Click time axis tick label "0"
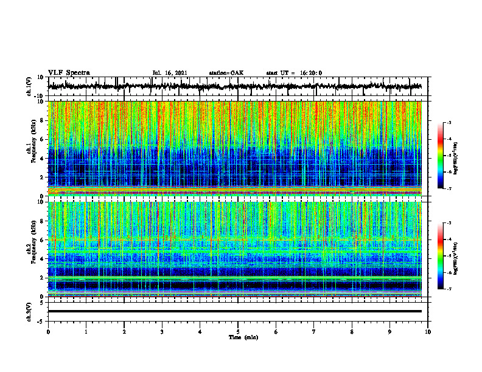 point(48,332)
